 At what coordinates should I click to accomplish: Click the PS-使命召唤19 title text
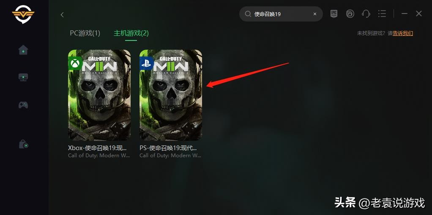168,148
